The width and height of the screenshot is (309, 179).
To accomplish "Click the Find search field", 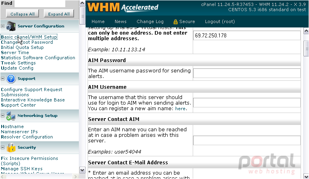I will (x=40, y=4).
